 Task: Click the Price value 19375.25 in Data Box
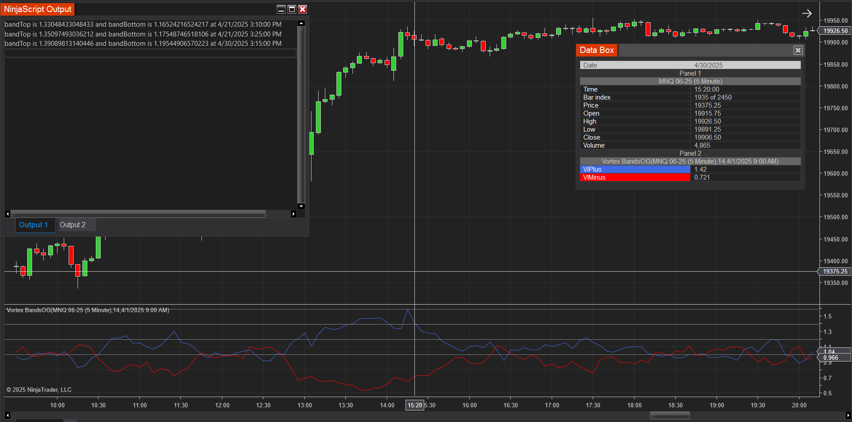708,105
